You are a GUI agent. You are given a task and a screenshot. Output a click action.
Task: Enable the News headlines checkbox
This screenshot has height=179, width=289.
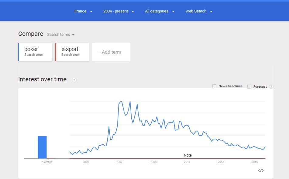click(x=215, y=86)
